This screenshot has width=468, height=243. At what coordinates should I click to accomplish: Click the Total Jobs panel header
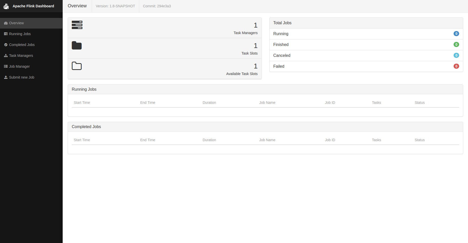point(366,23)
